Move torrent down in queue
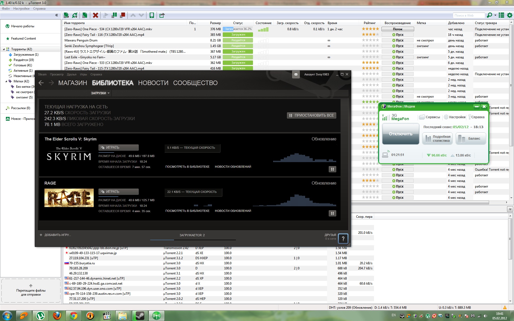The width and height of the screenshot is (514, 321). pos(141,15)
